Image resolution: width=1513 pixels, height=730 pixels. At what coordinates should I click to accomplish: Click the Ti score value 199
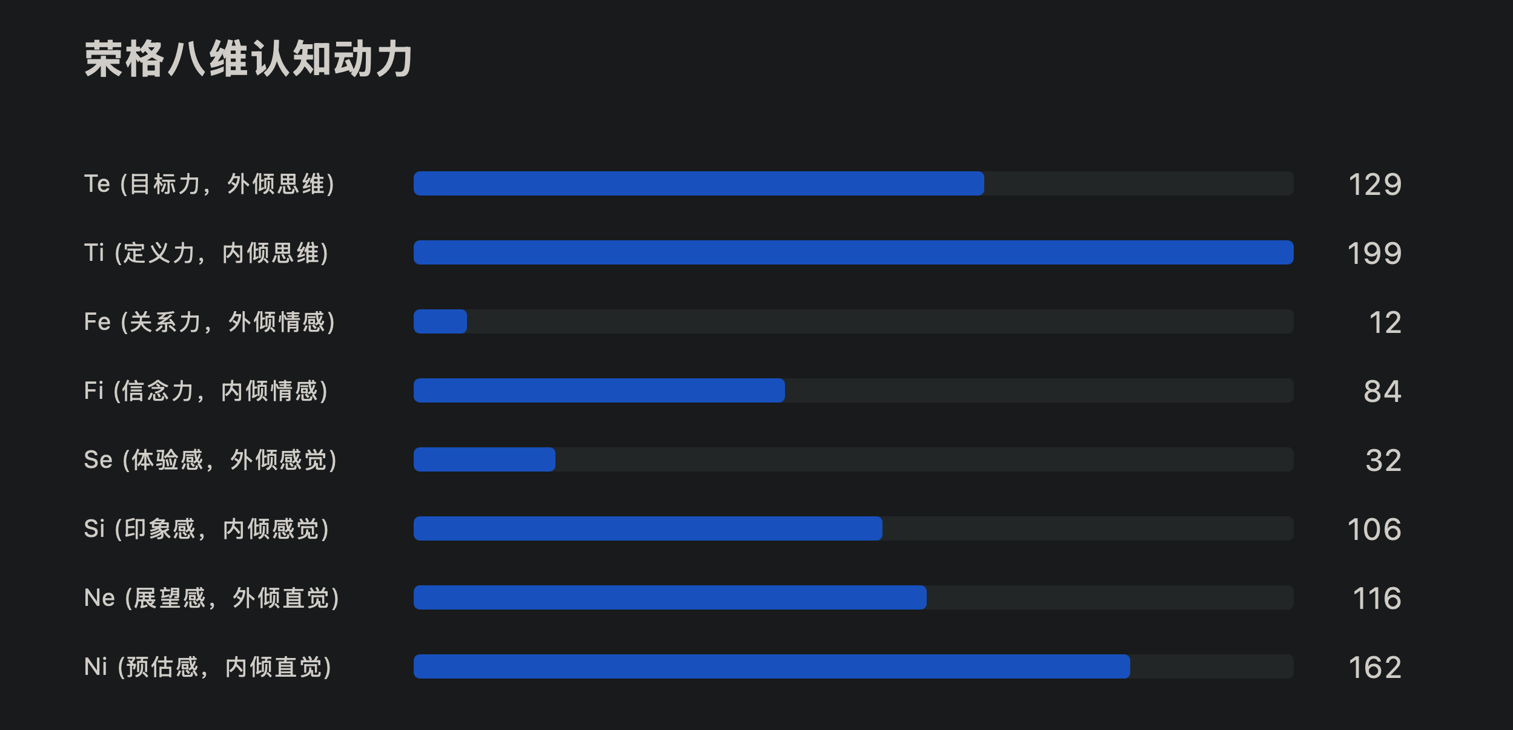tap(1374, 253)
